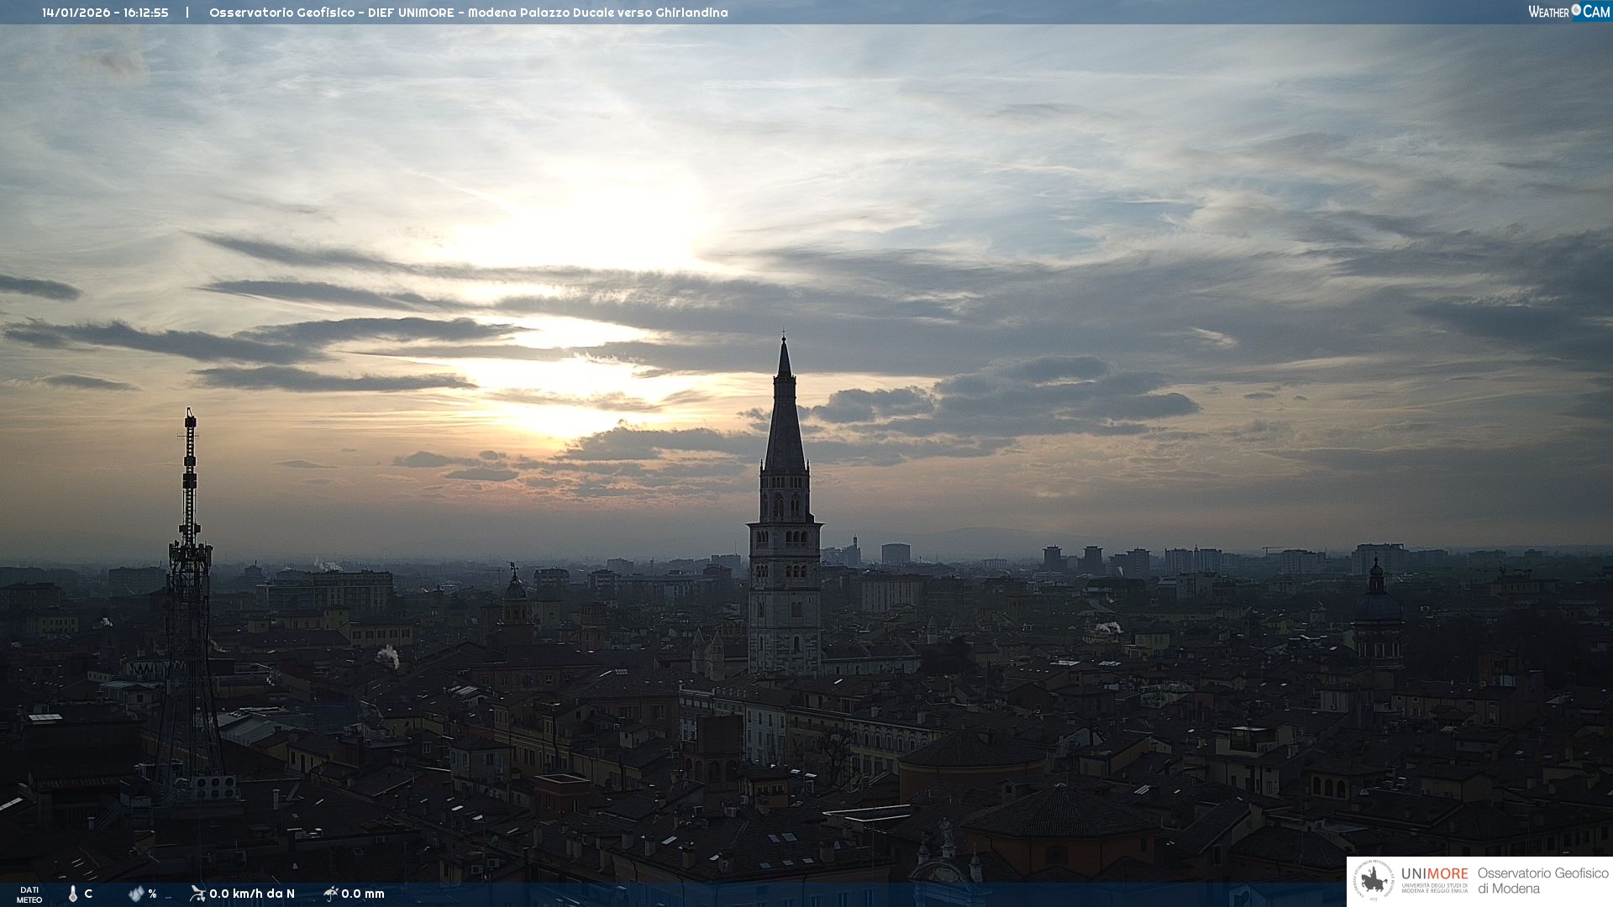Click the rain umbrella icon

pos(330,894)
